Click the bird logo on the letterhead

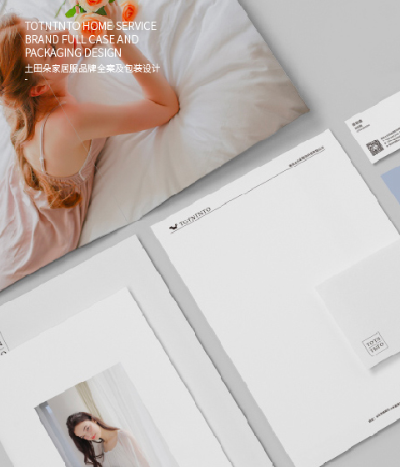[x=173, y=227]
